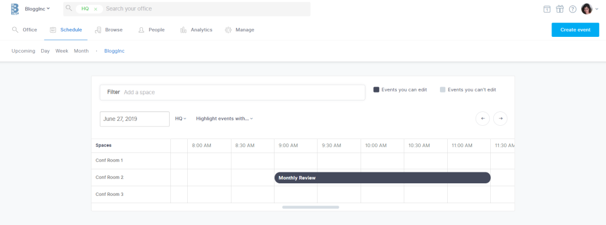
Task: Open the Monthly Review event
Action: click(x=382, y=178)
